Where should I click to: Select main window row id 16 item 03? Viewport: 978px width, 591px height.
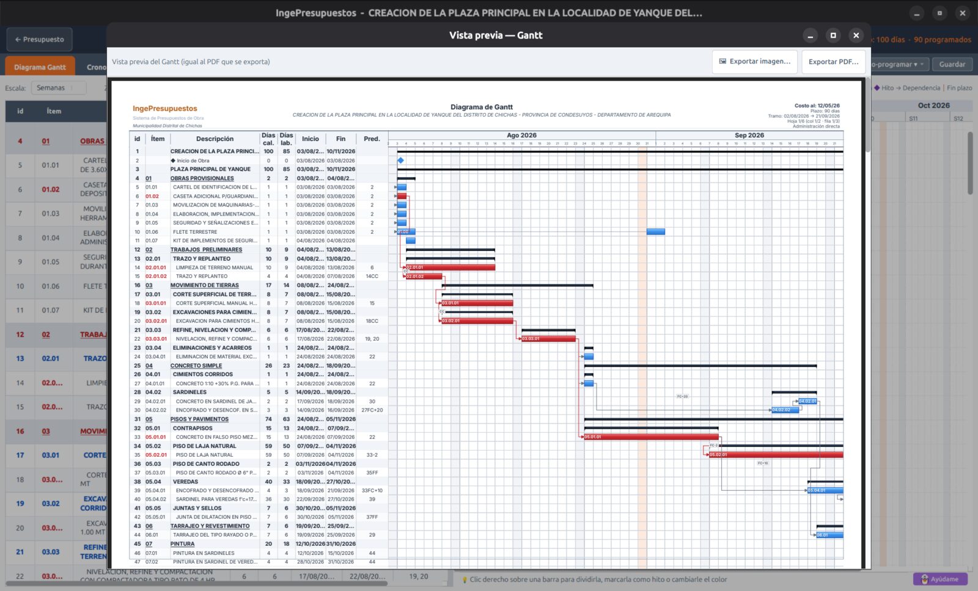tap(56, 431)
